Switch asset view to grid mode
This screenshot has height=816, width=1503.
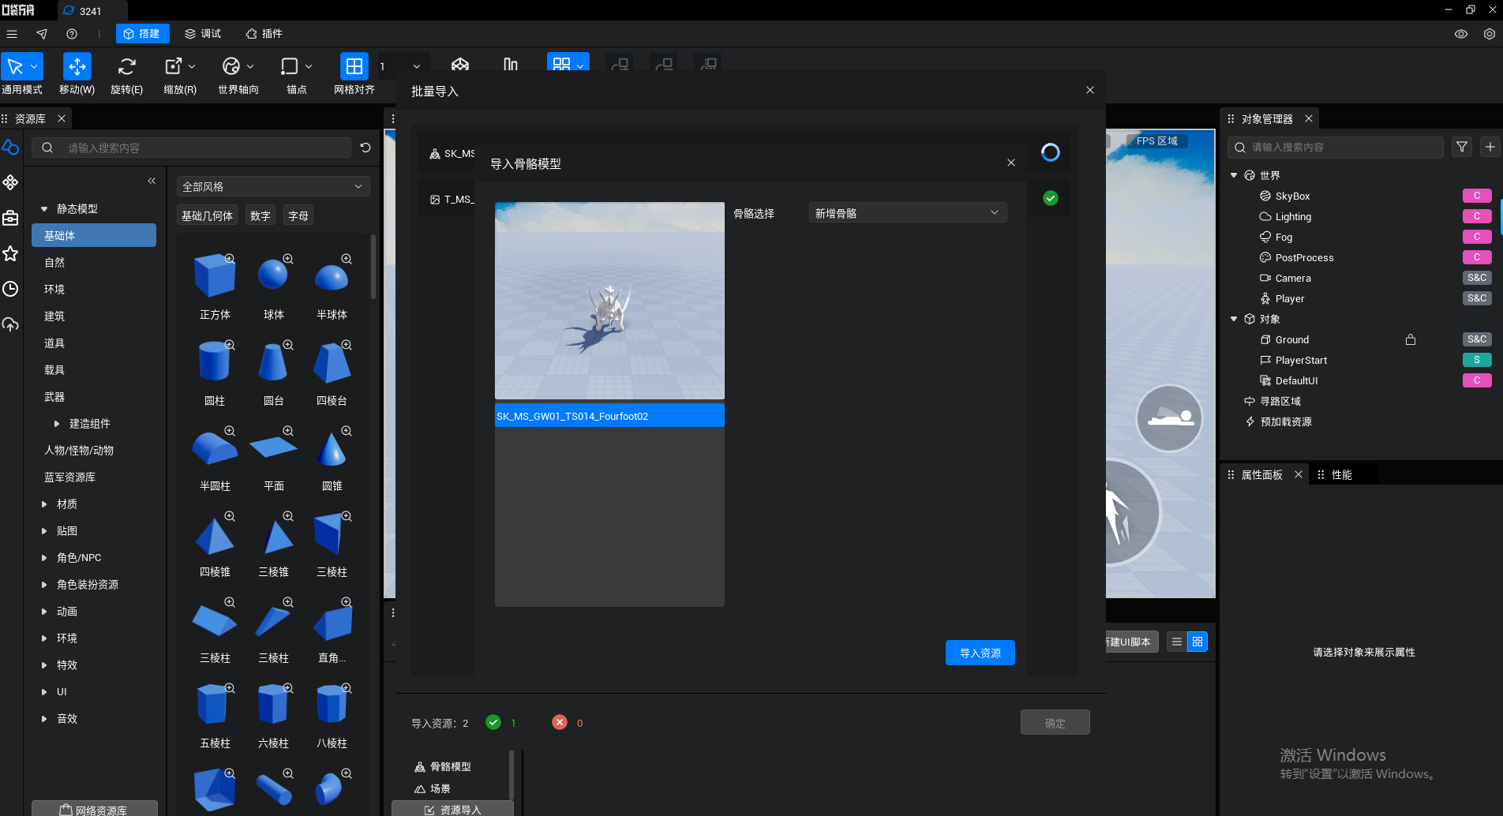(1198, 642)
